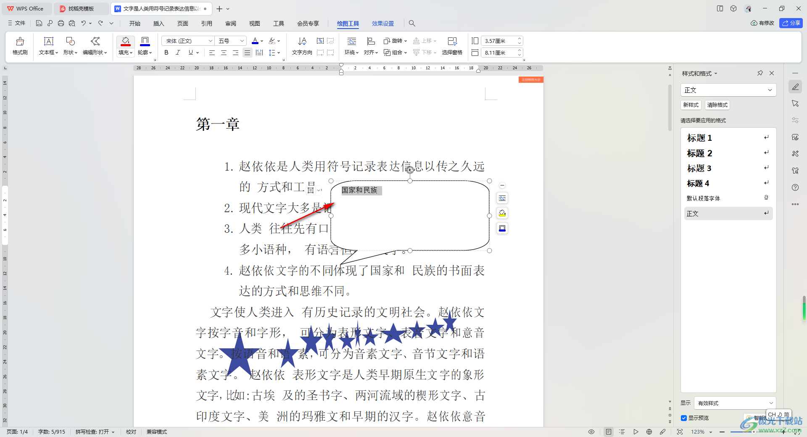The width and height of the screenshot is (807, 437).
Task: Align text left
Action: [x=212, y=53]
